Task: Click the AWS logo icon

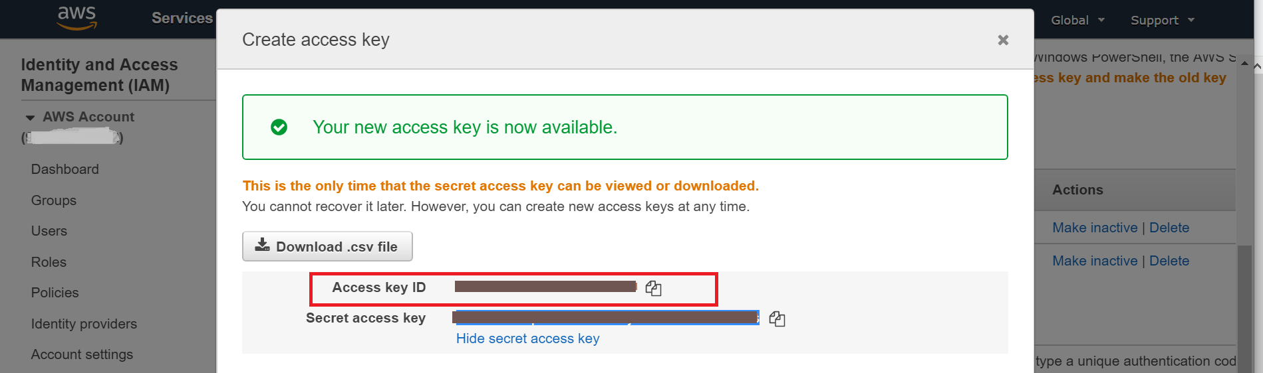Action: coord(77,18)
